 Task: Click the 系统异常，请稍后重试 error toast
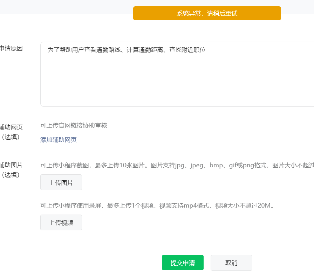coord(207,13)
